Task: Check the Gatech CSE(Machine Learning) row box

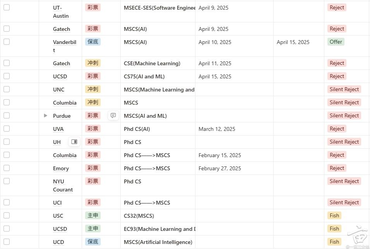Action: pos(7,63)
